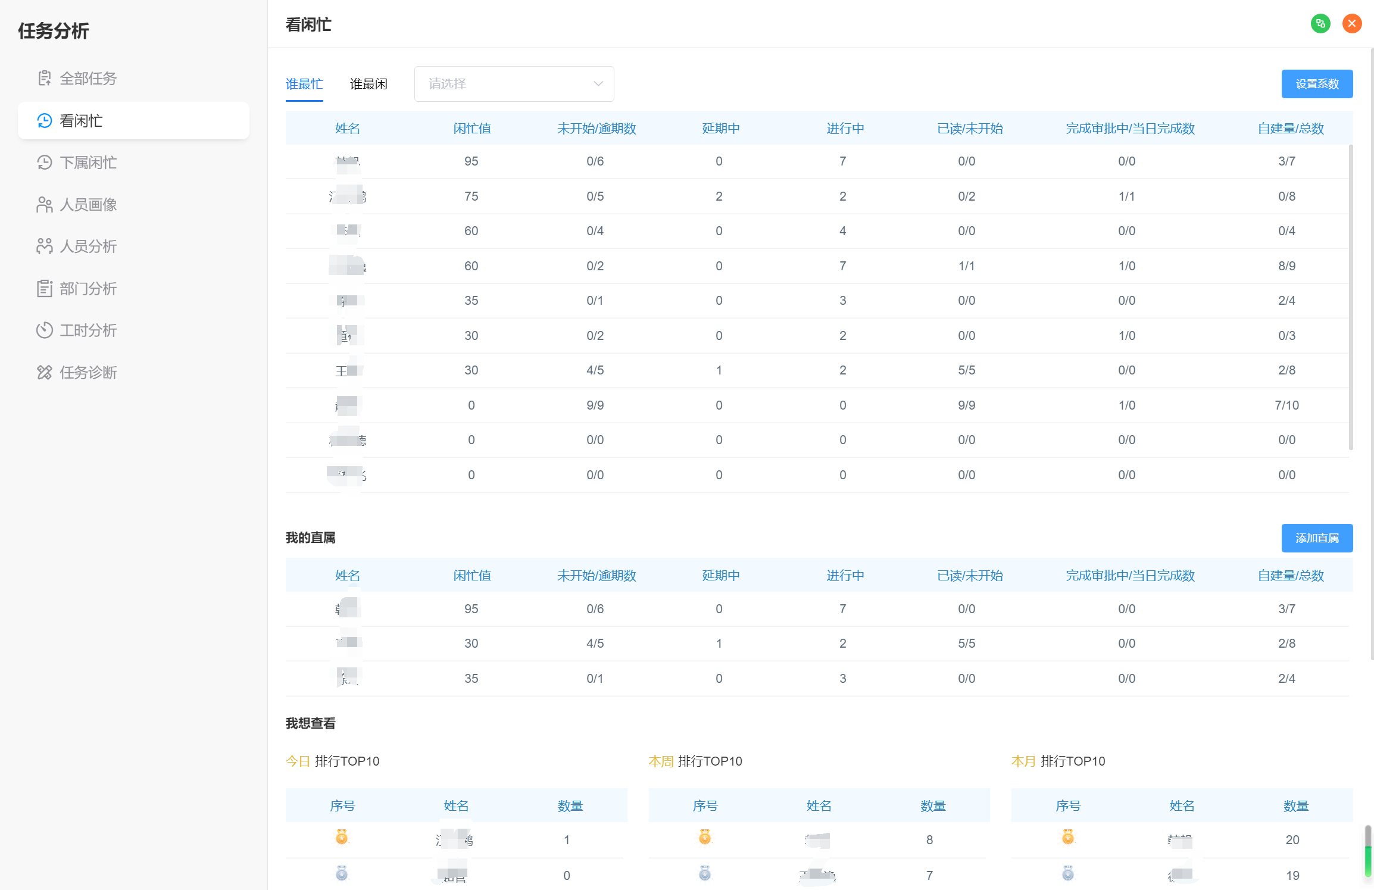Select the 谁最忙 tab
The width and height of the screenshot is (1374, 890).
coord(304,83)
